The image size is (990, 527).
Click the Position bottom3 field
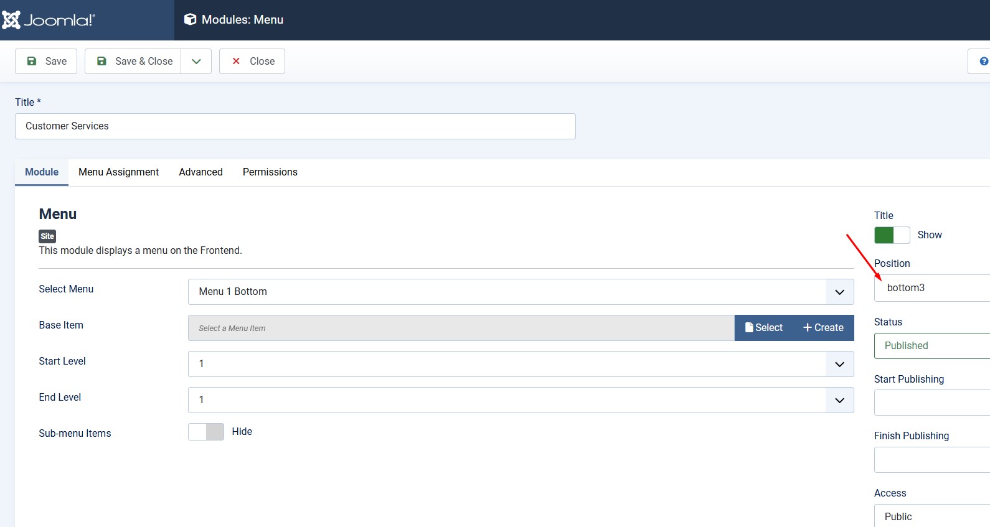click(931, 288)
